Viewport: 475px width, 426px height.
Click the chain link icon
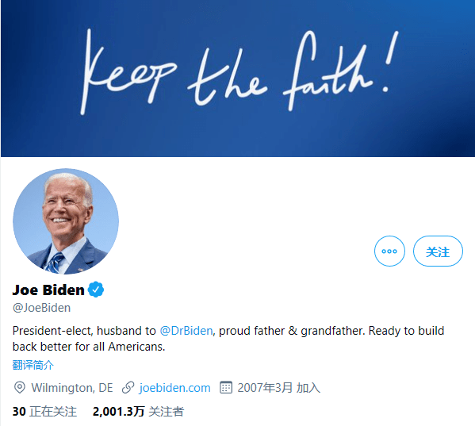click(x=128, y=387)
